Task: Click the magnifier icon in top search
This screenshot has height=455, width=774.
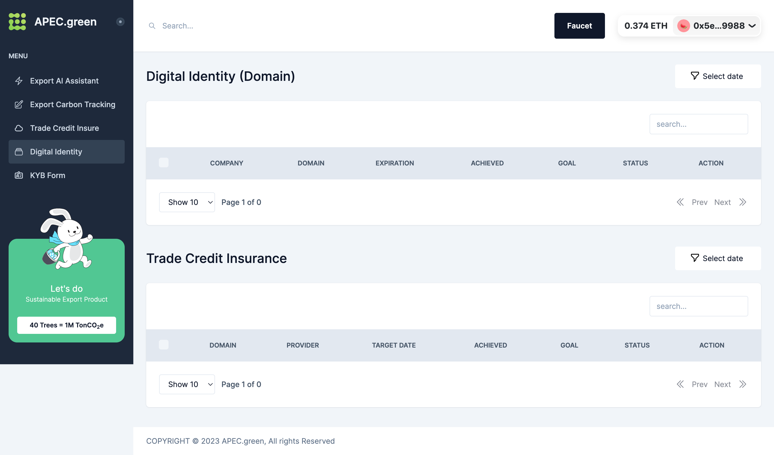Action: pos(152,26)
